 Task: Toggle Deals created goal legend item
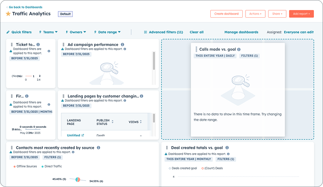point(183,168)
